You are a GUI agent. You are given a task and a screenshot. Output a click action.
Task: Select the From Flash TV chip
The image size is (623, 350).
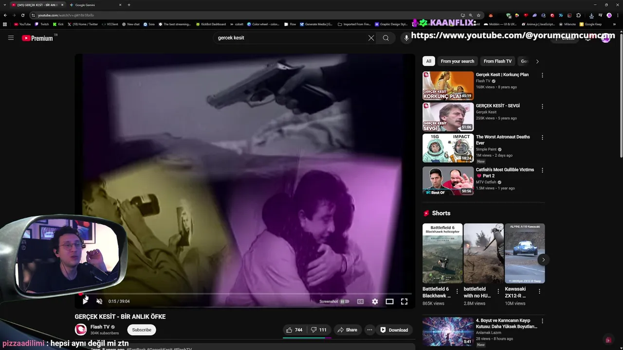click(497, 61)
